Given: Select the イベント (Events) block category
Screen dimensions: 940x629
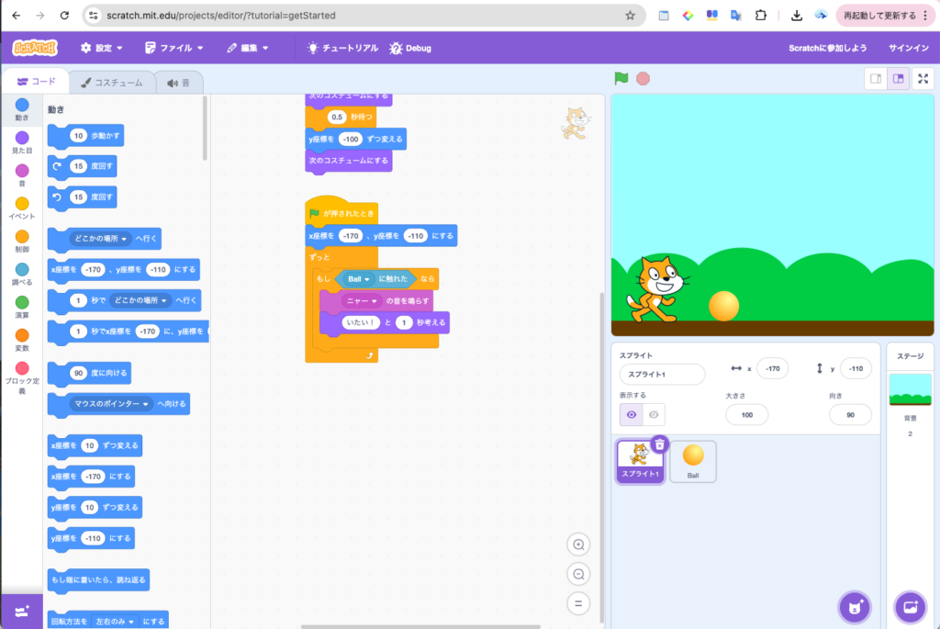Looking at the screenshot, I should tap(22, 208).
